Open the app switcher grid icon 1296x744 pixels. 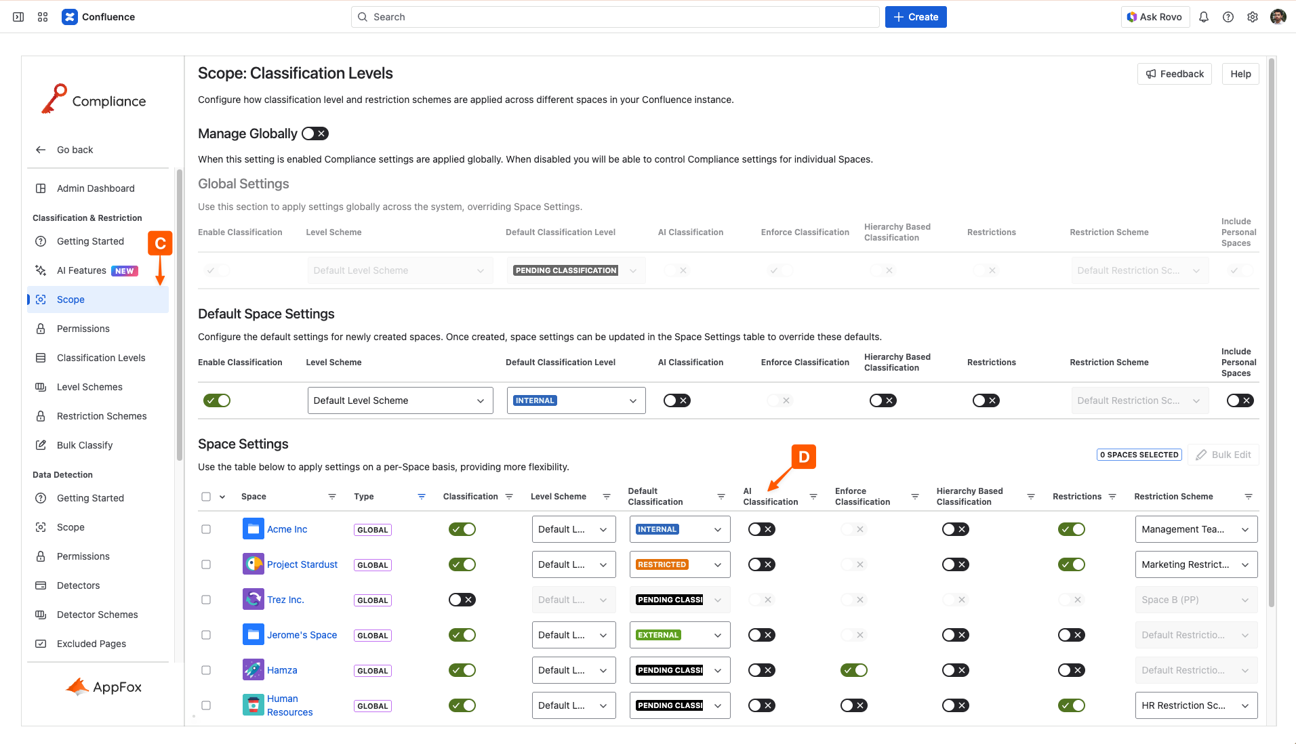coord(43,17)
